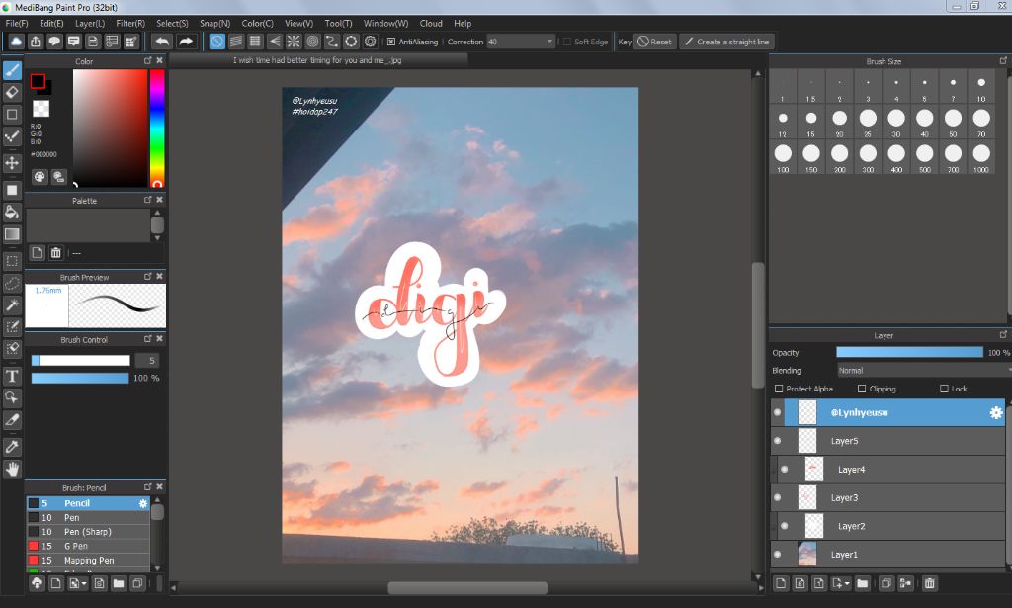Click the new layer icon in Layer panel
Viewport: 1012px width, 608px height.
[x=781, y=583]
